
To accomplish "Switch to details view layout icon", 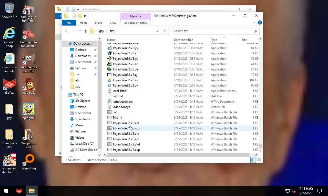I will (x=253, y=160).
